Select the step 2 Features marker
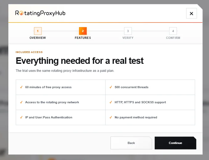Viewport: 209px width, 160px height. coord(83,31)
